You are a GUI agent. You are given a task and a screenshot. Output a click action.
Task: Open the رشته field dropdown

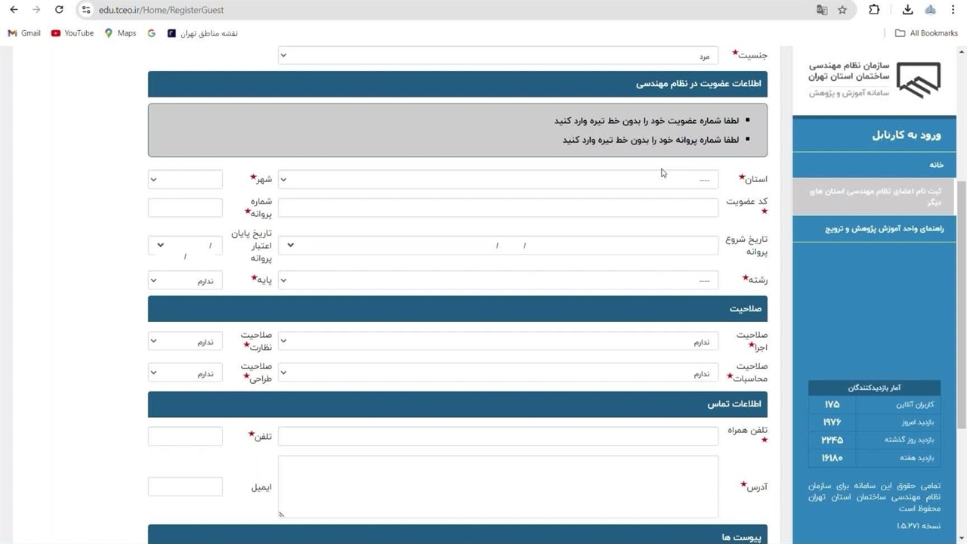[x=498, y=280]
